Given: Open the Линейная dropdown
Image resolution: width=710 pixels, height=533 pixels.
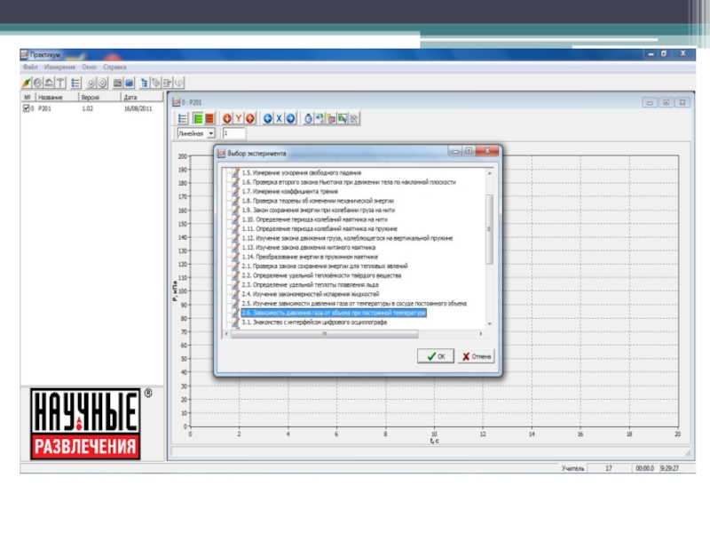Looking at the screenshot, I should [211, 133].
